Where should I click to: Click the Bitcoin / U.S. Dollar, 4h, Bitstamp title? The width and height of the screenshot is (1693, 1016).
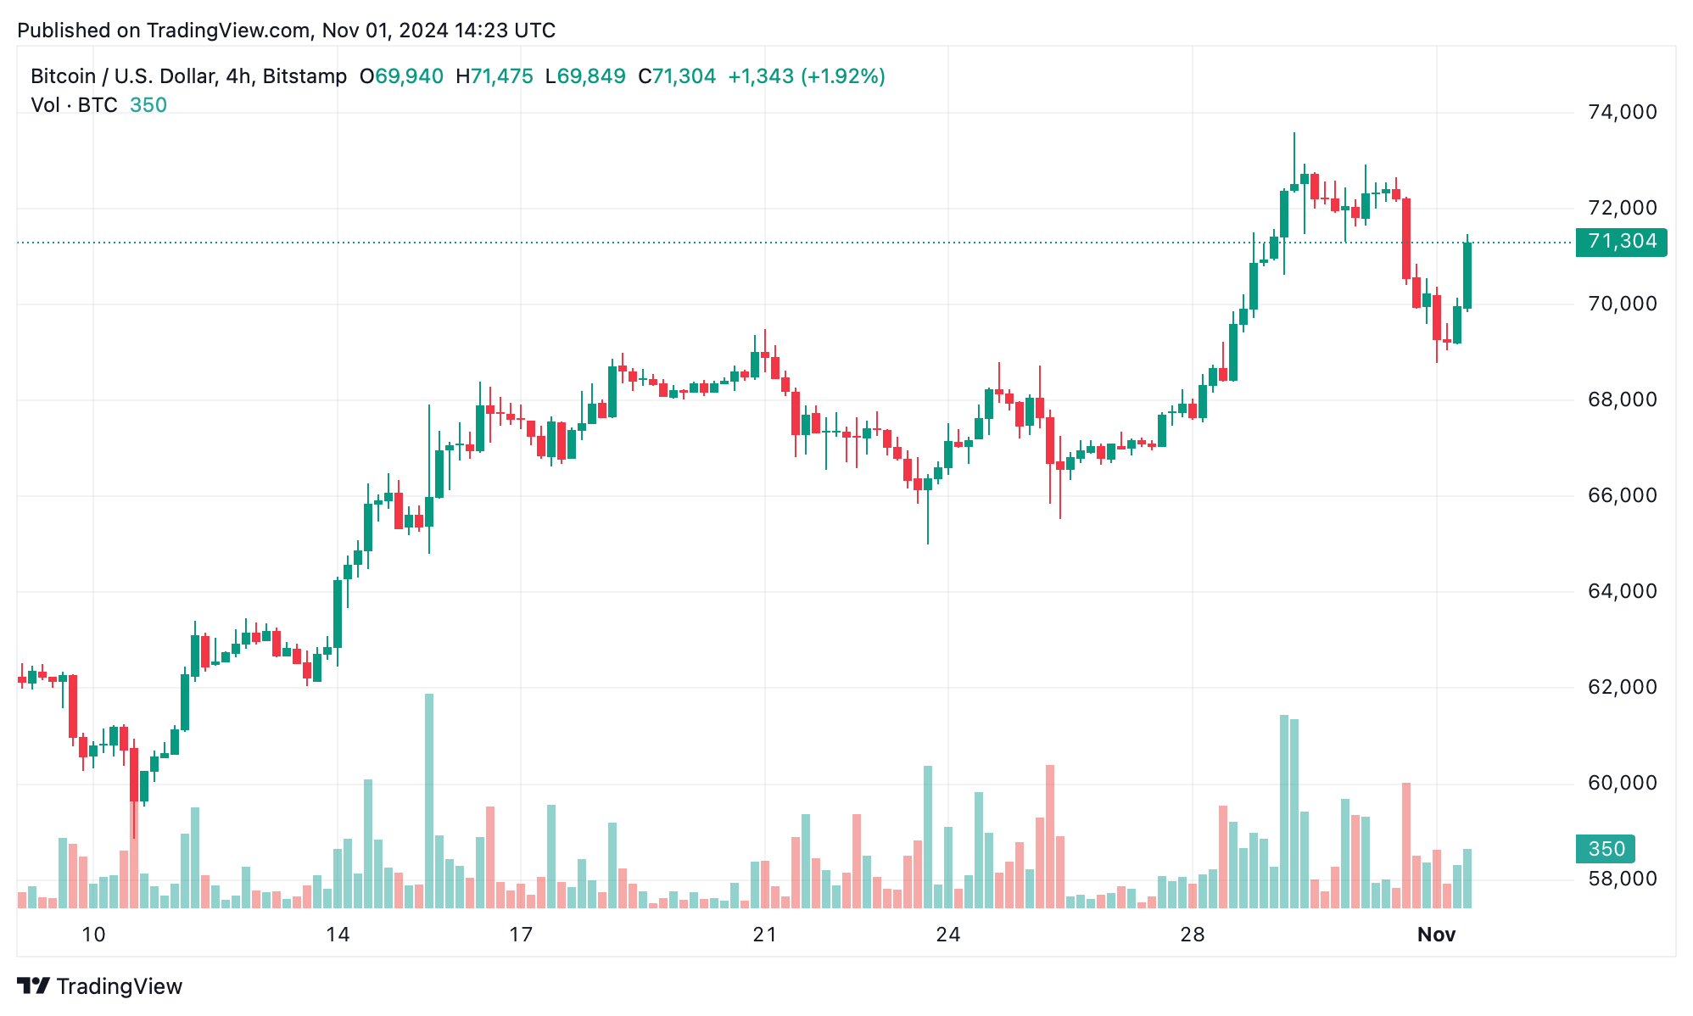(188, 76)
